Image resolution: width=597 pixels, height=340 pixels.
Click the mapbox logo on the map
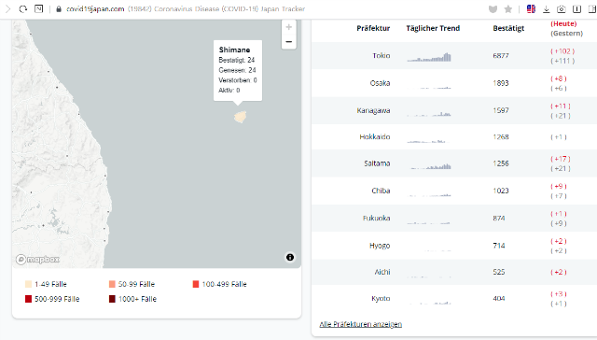pyautogui.click(x=37, y=259)
